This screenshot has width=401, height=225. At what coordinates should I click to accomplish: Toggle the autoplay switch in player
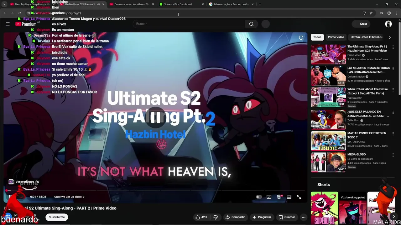[259, 197]
